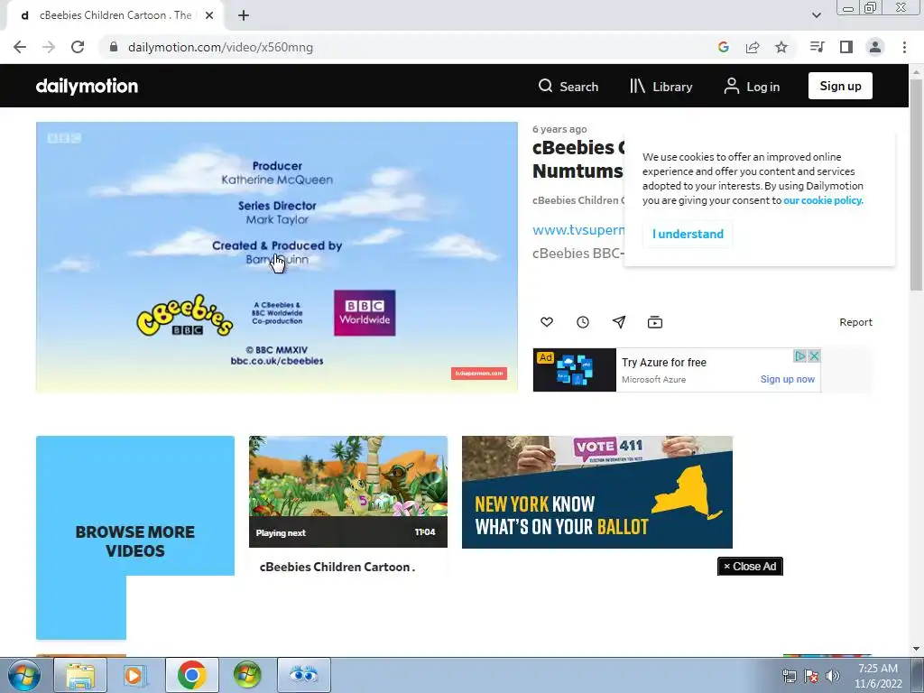The height and width of the screenshot is (693, 924).
Task: Click the Sign up button
Action: point(840,86)
